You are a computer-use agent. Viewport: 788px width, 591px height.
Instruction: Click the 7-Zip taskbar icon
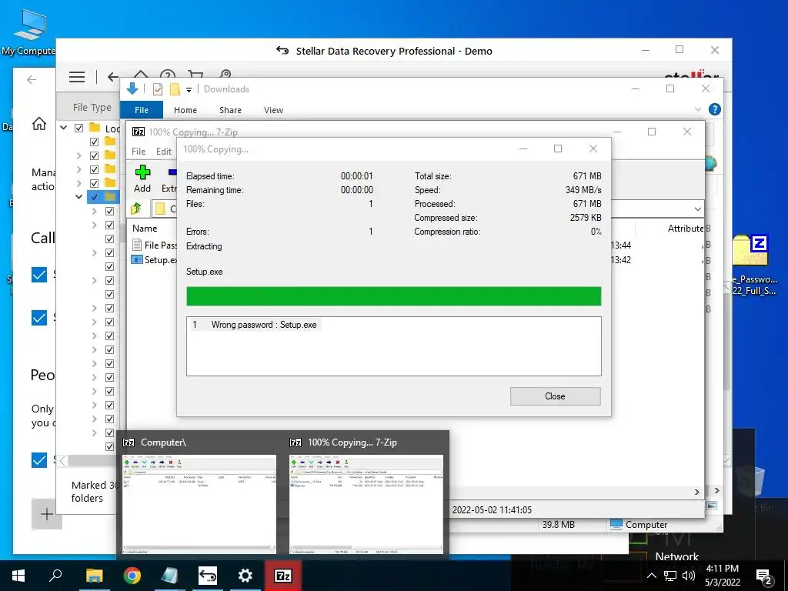click(283, 576)
